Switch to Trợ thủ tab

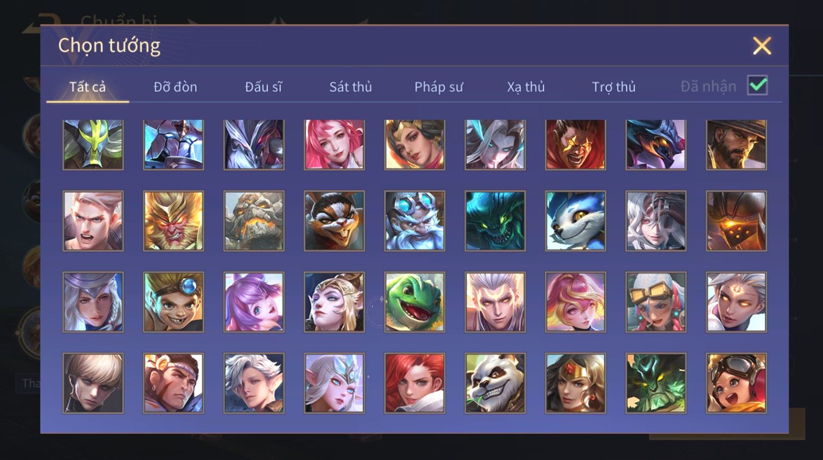(x=614, y=87)
